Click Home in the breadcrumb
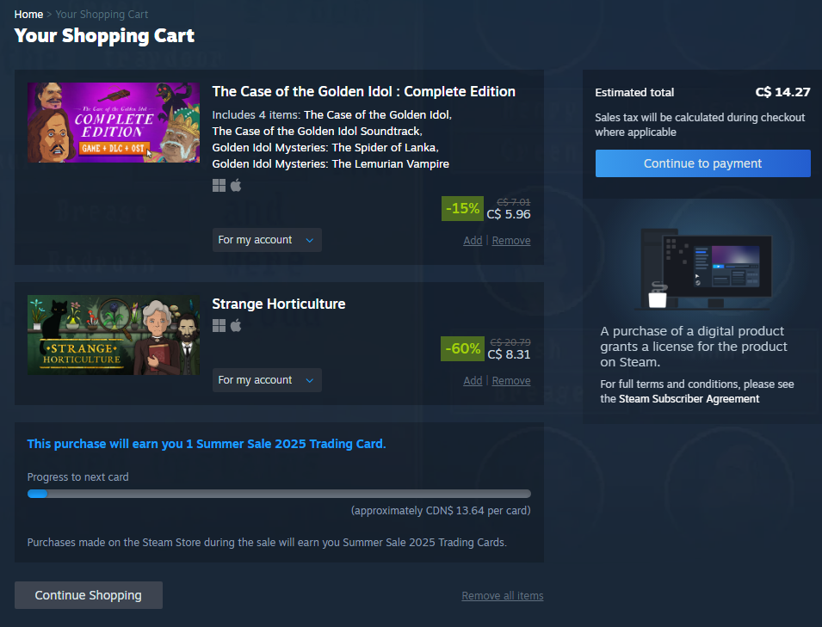The image size is (822, 627). (x=28, y=14)
